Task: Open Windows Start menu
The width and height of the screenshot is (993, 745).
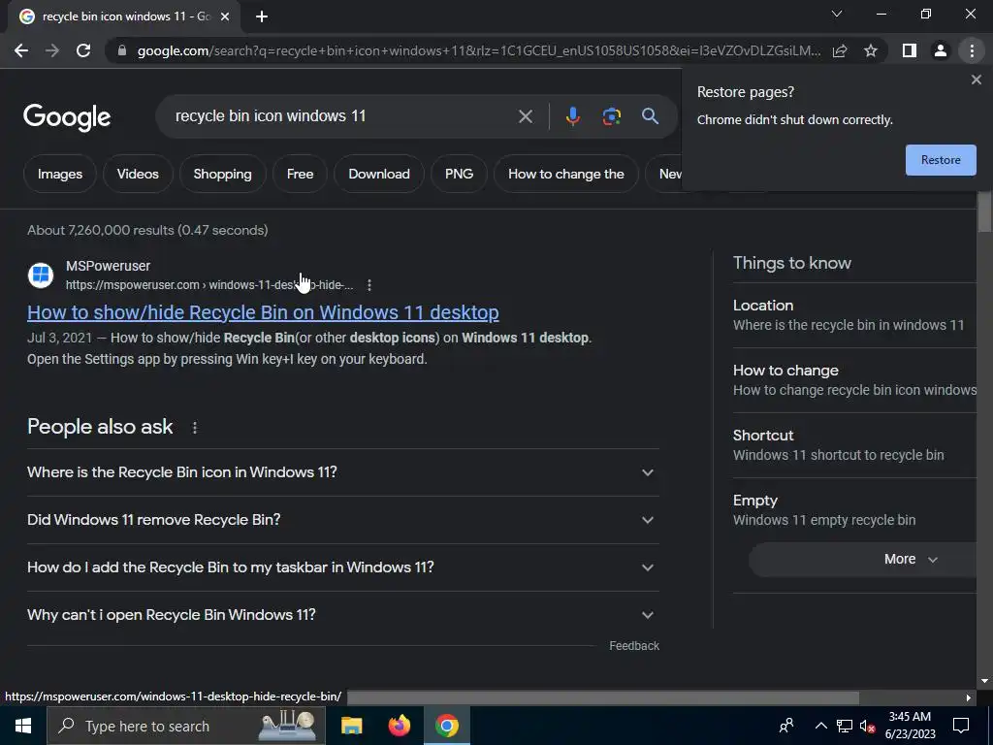Action: 23,726
